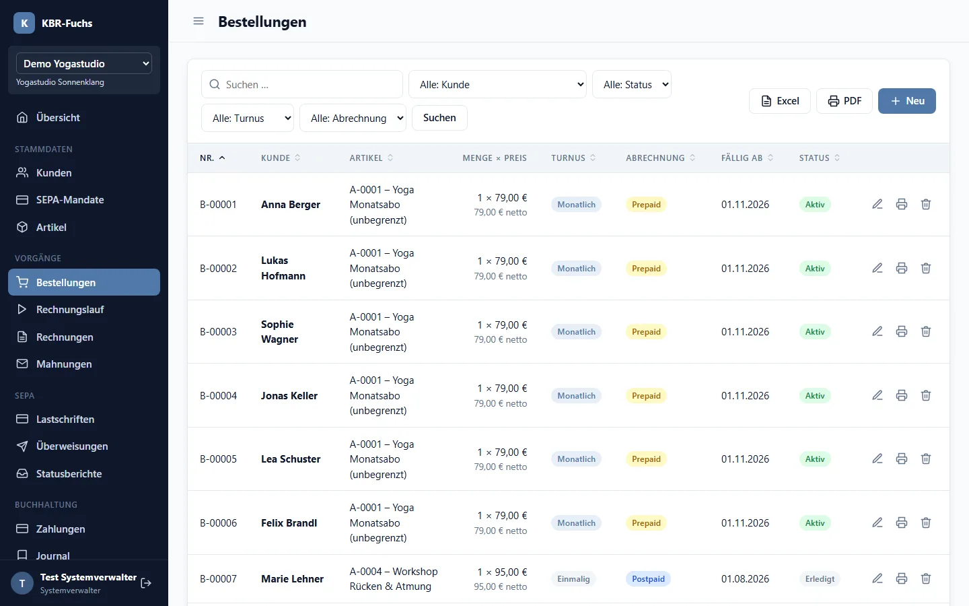
Task: Open the 'Alle: Status' filter dropdown
Action: (632, 84)
